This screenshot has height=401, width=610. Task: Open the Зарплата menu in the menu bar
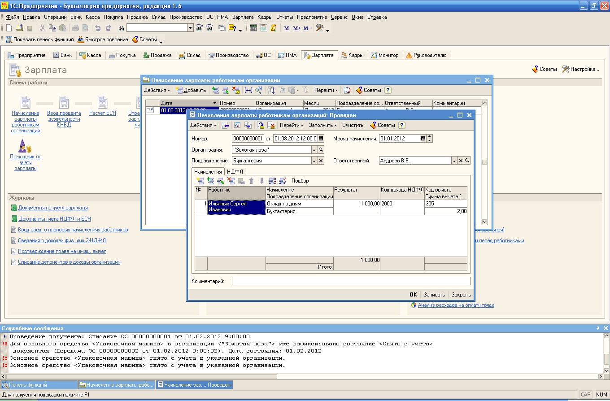pos(243,17)
